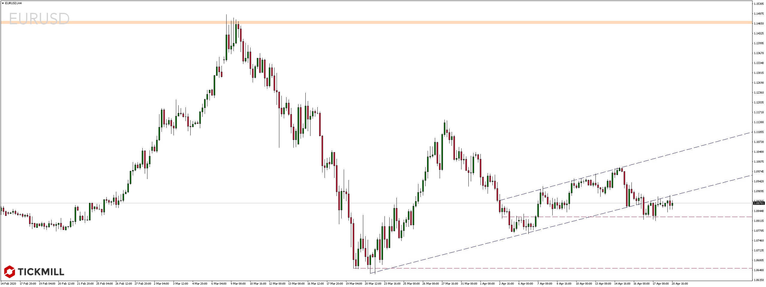The height and width of the screenshot is (287, 766).
Task: Click the 14 Feb 2020 date label
Action: [x=8, y=283]
